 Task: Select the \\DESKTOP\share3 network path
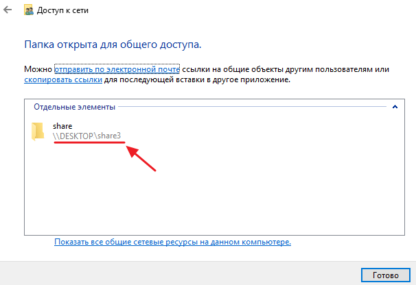(86, 136)
